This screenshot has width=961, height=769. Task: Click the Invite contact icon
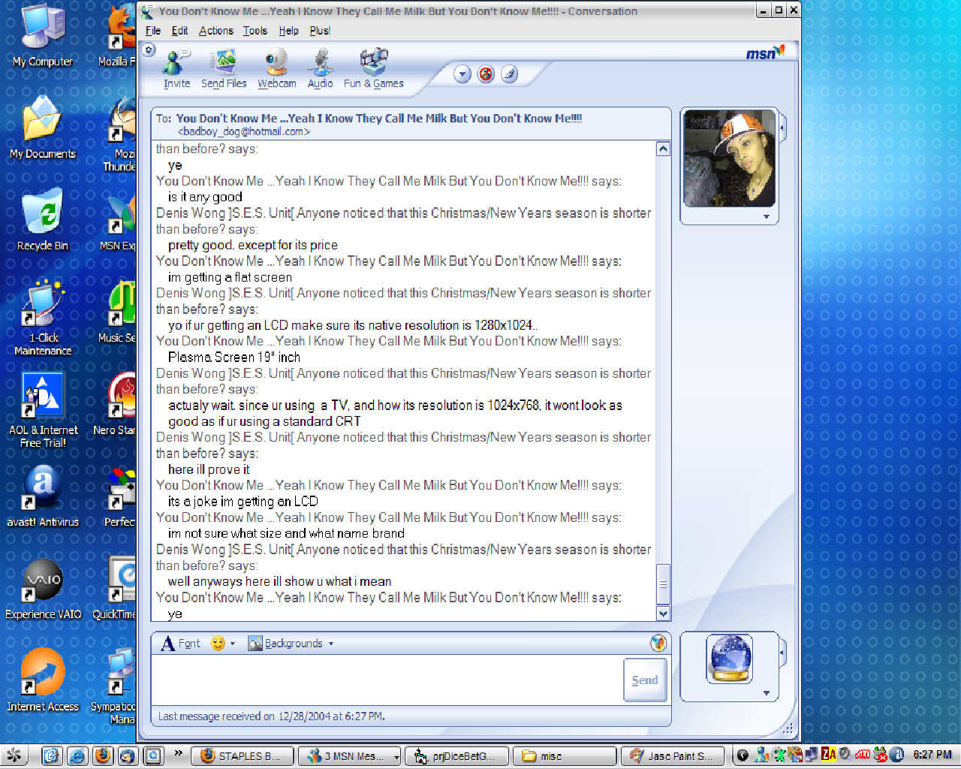point(177,68)
